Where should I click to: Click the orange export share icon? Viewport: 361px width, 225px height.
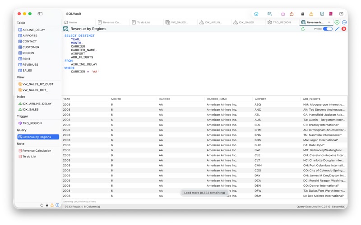click(292, 14)
